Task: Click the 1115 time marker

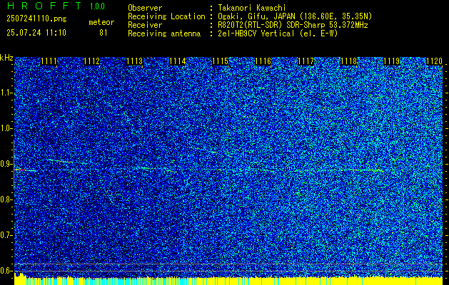Action: coord(220,61)
